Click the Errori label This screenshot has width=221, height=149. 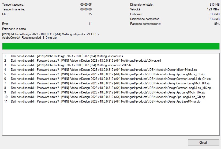click(x=6, y=24)
